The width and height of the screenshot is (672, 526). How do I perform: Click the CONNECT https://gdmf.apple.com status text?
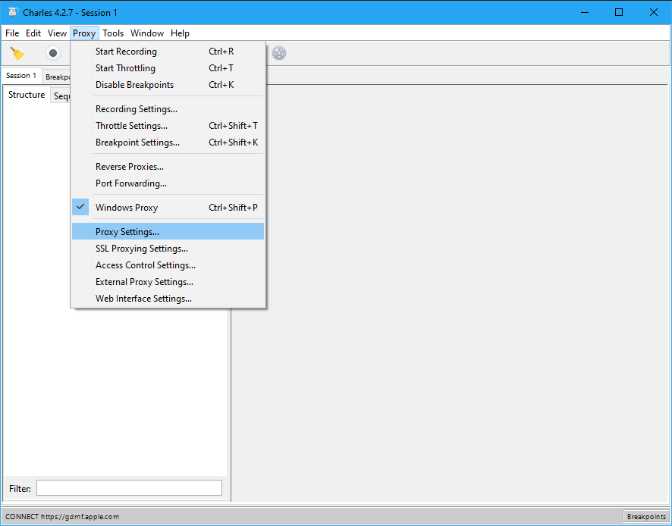(x=62, y=517)
